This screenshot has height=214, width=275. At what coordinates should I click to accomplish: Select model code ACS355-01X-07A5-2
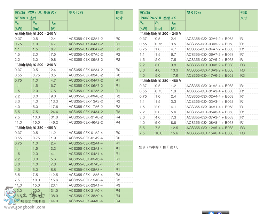click(x=86, y=55)
